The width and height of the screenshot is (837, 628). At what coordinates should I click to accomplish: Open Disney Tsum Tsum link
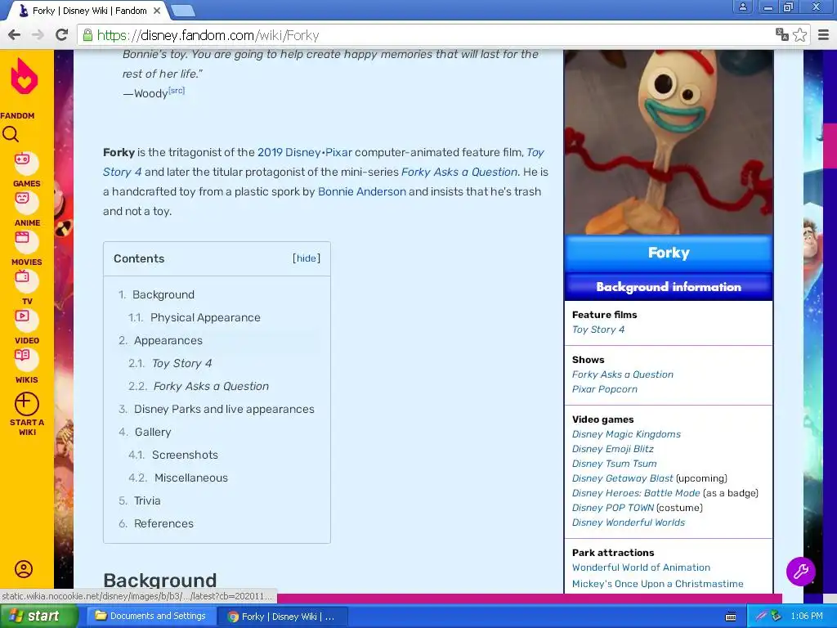(615, 464)
